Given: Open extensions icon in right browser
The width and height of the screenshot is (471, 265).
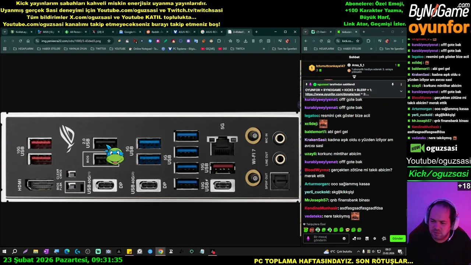Looking at the screenshot, I should (x=368, y=41).
